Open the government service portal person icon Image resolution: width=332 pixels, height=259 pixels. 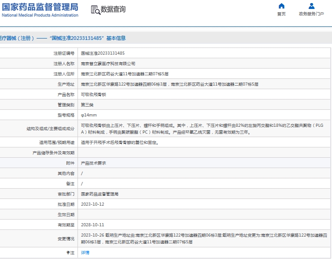[x=311, y=6]
